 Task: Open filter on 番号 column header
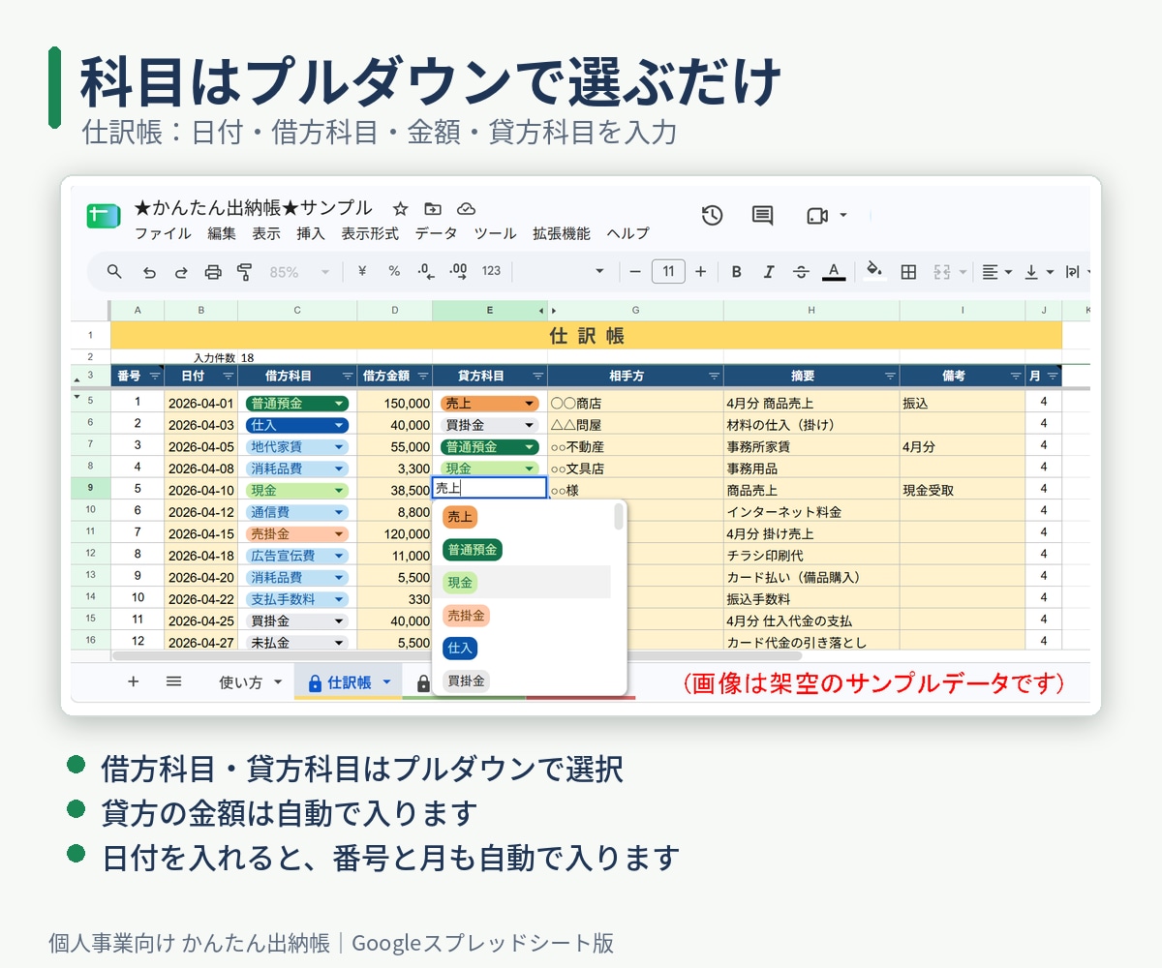(154, 377)
